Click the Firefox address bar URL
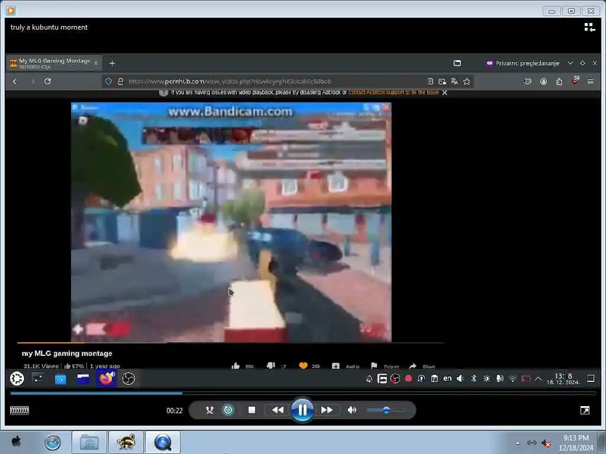The height and width of the screenshot is (454, 606). (x=230, y=82)
